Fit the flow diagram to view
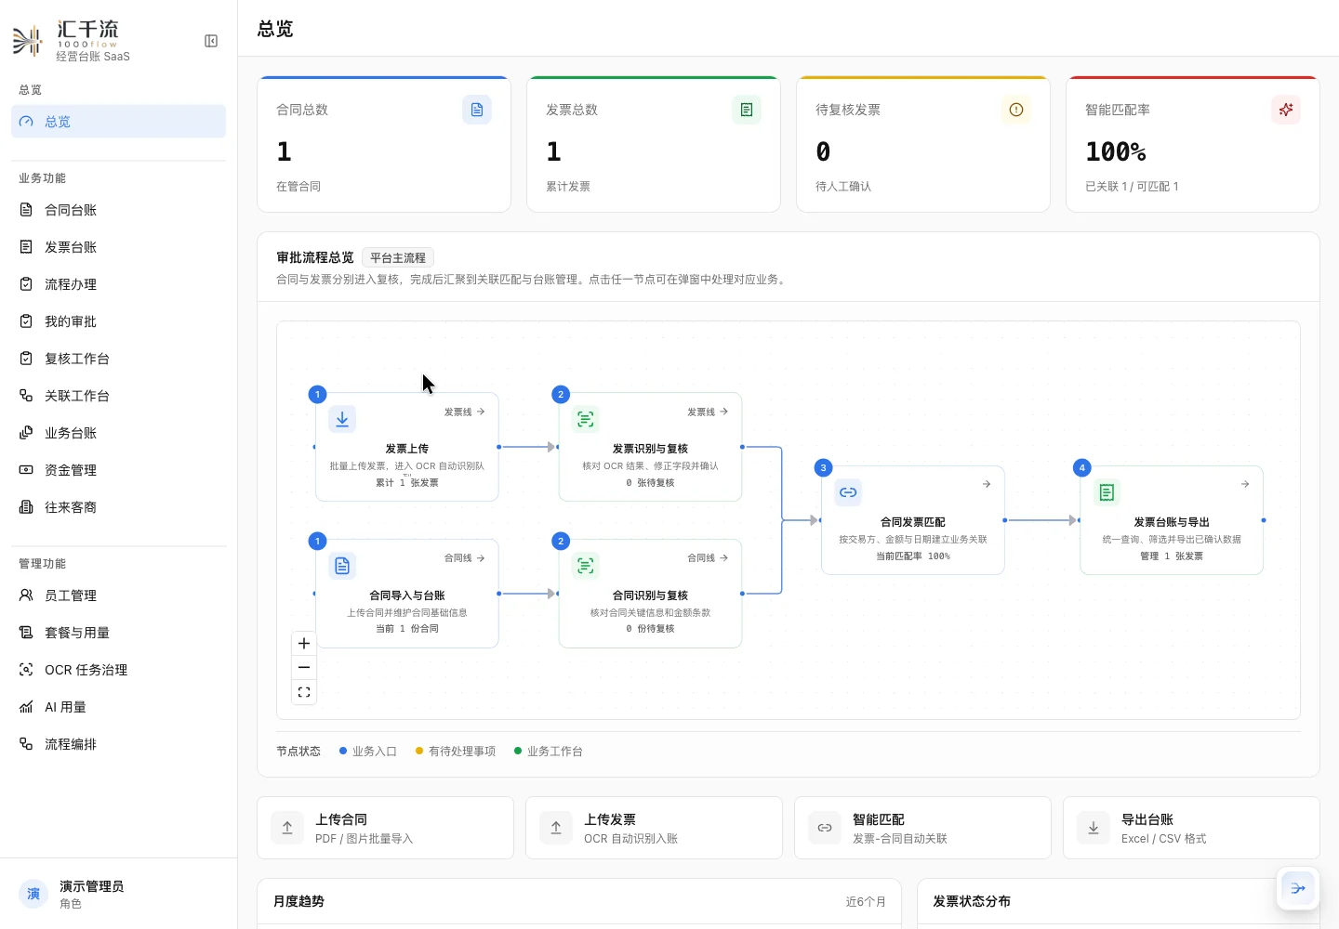The image size is (1339, 929). tap(304, 692)
